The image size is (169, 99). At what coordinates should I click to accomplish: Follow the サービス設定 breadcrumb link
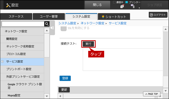118,23
